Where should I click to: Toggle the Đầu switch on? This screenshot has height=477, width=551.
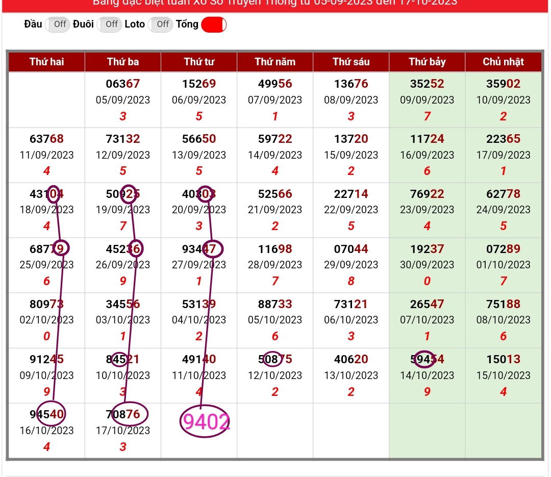pos(58,24)
